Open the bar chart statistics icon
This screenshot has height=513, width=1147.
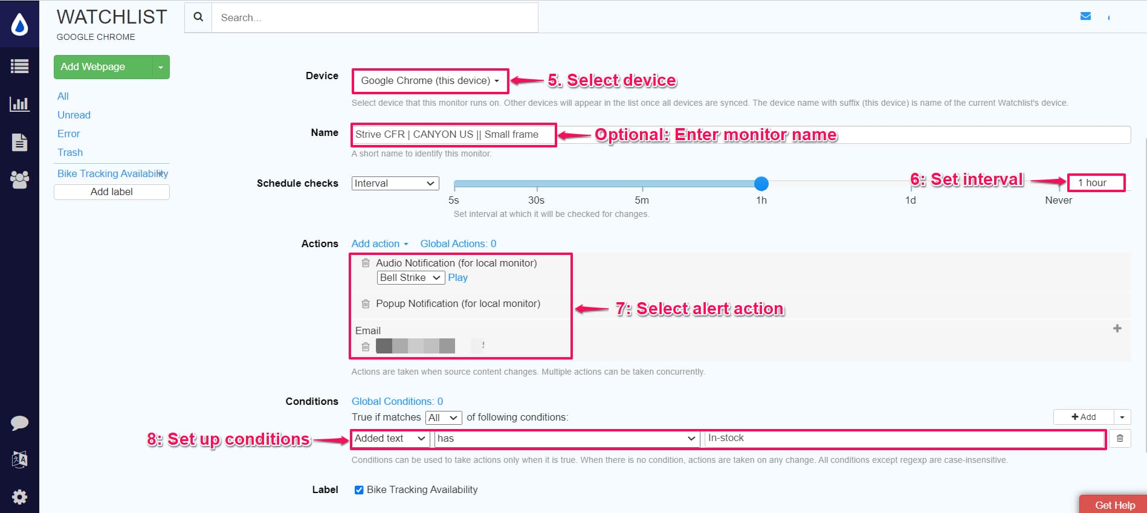tap(19, 105)
